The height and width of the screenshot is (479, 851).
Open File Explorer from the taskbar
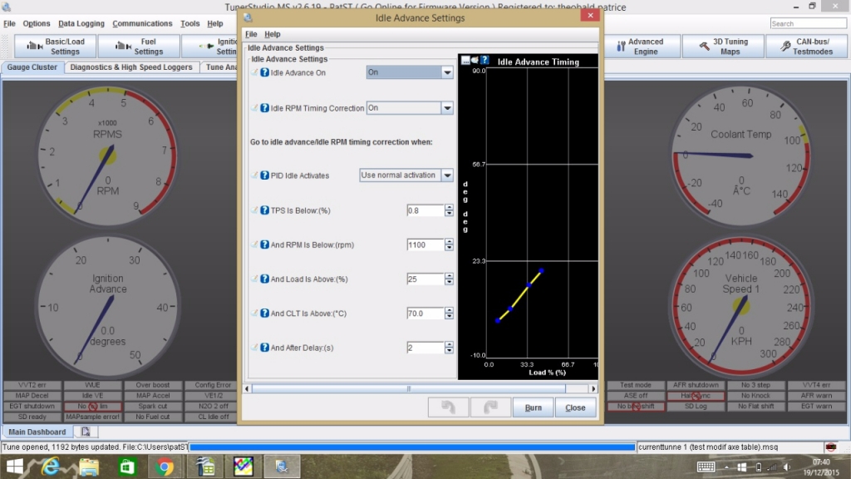point(89,467)
